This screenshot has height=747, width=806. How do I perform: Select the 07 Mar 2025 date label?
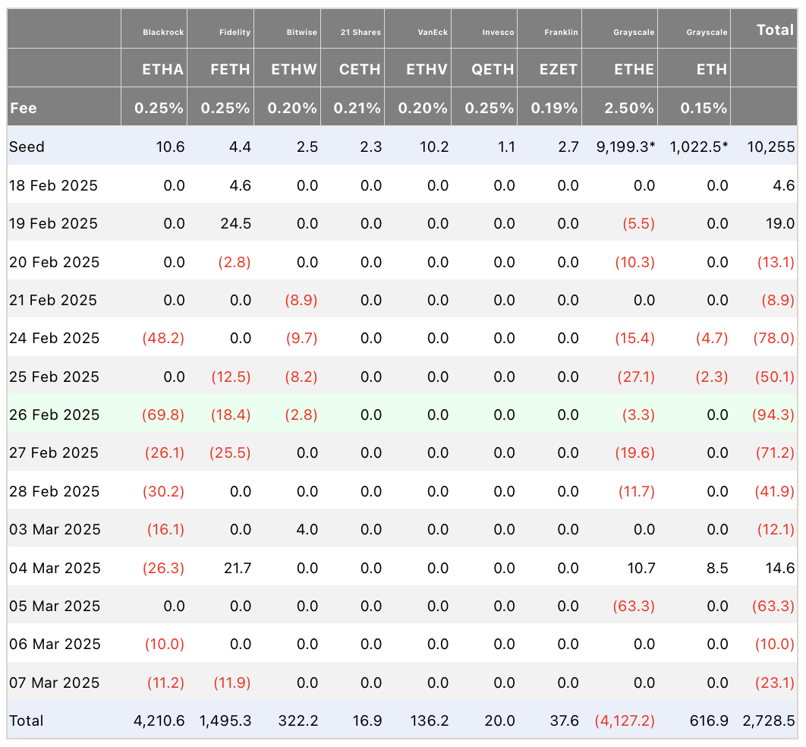(x=55, y=682)
